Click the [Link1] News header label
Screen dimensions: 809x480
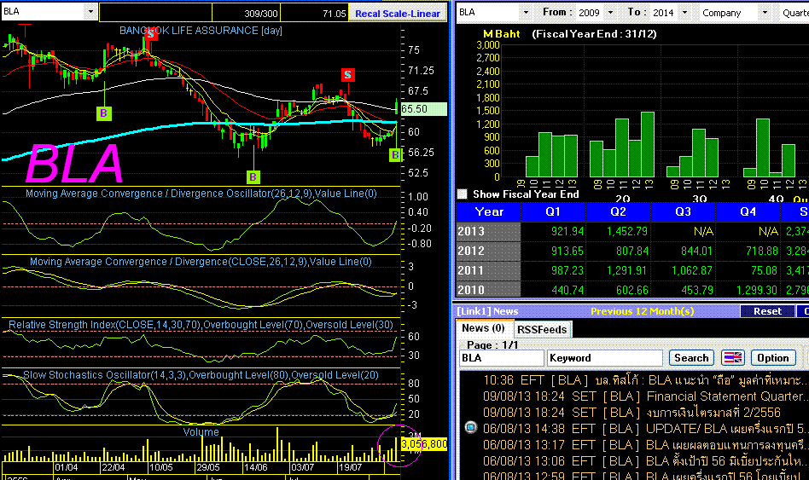coord(487,311)
